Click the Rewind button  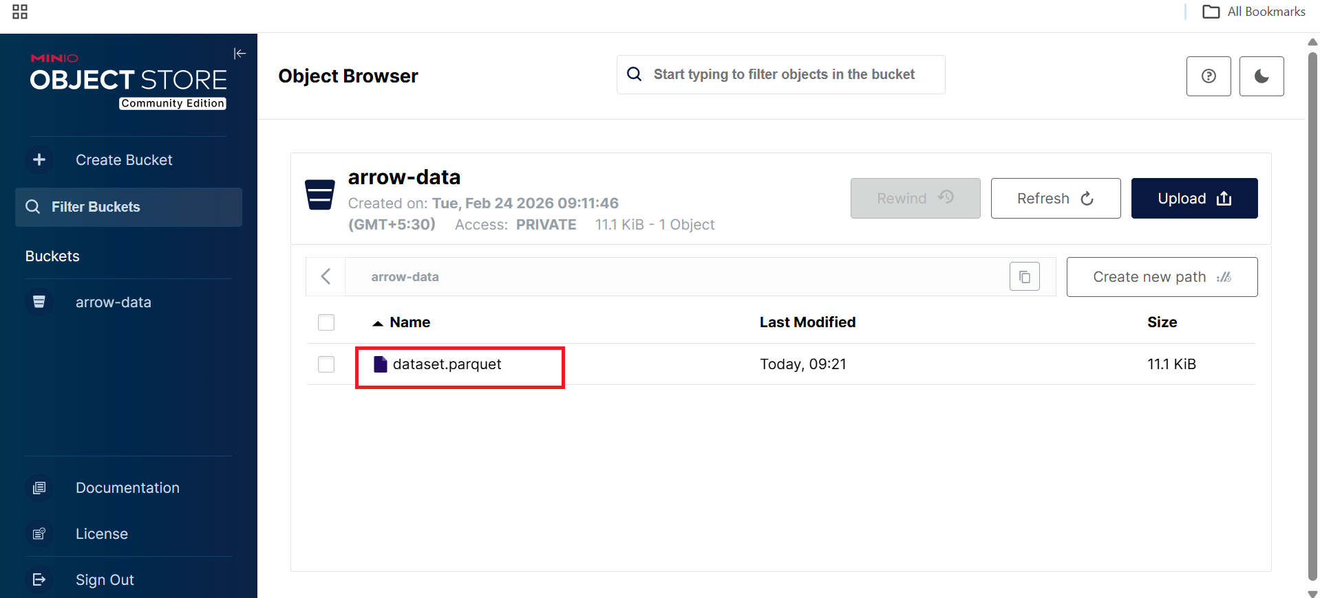tap(915, 199)
